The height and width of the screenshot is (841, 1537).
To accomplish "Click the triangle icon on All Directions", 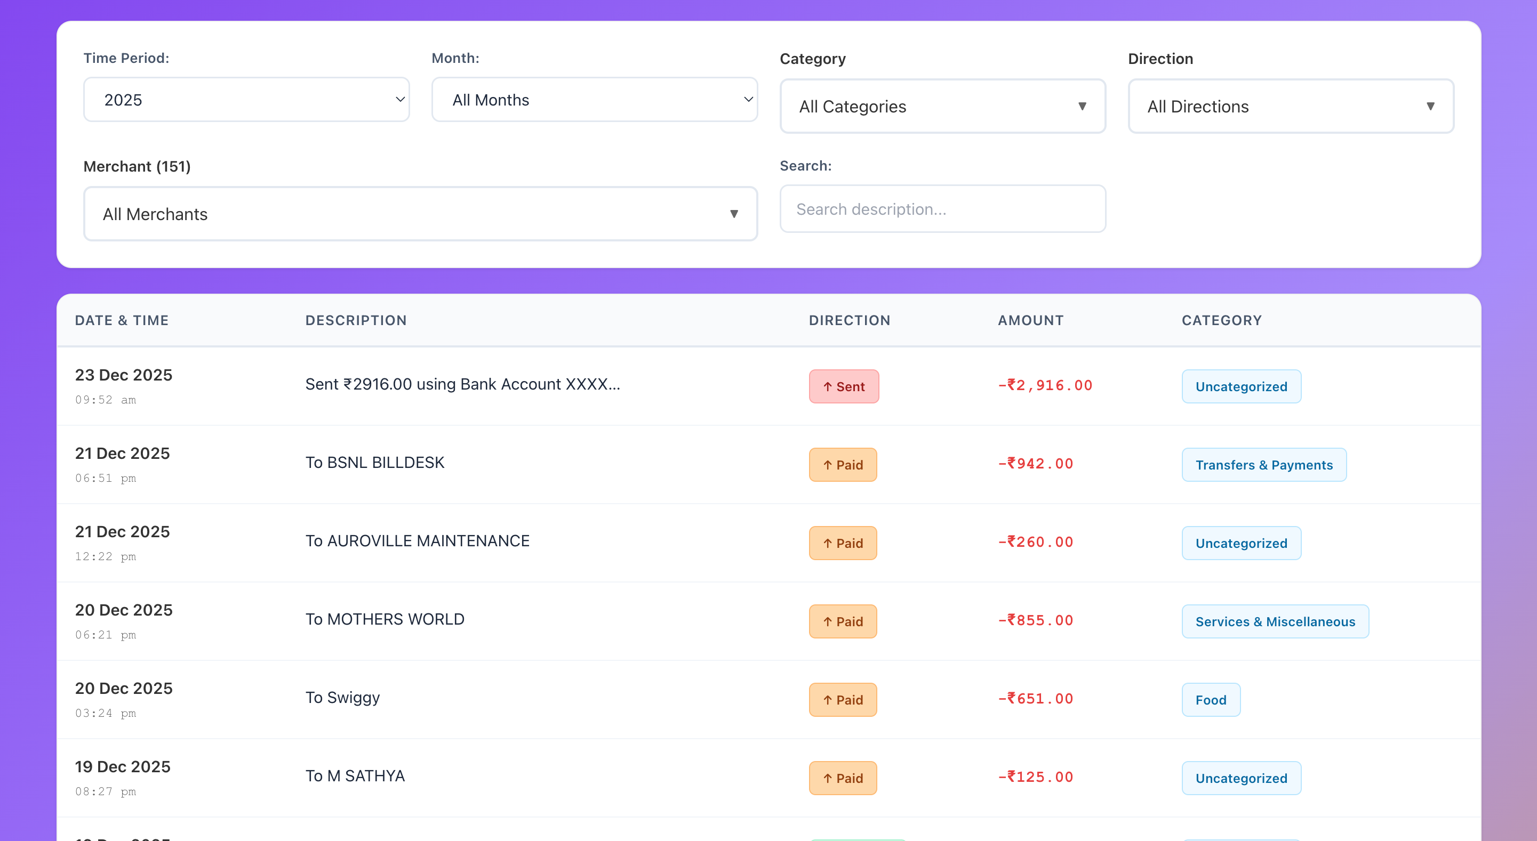I will [1432, 106].
